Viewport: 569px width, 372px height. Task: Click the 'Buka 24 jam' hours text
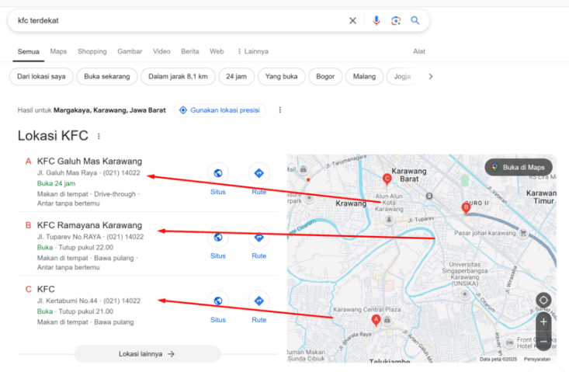(x=56, y=183)
